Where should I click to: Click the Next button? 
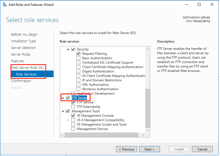point(149,149)
